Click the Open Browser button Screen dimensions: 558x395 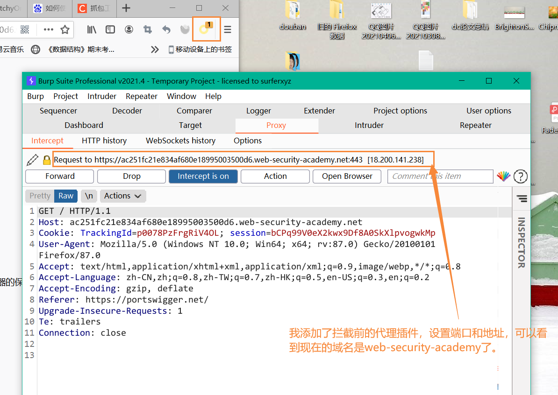point(347,176)
